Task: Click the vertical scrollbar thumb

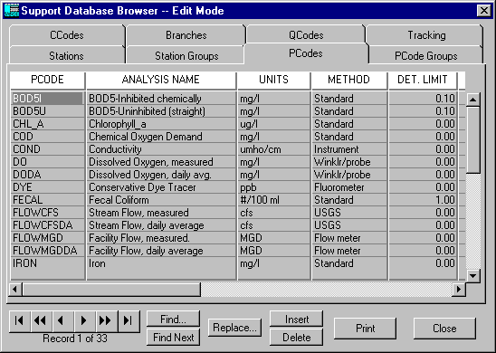Action: (472, 140)
